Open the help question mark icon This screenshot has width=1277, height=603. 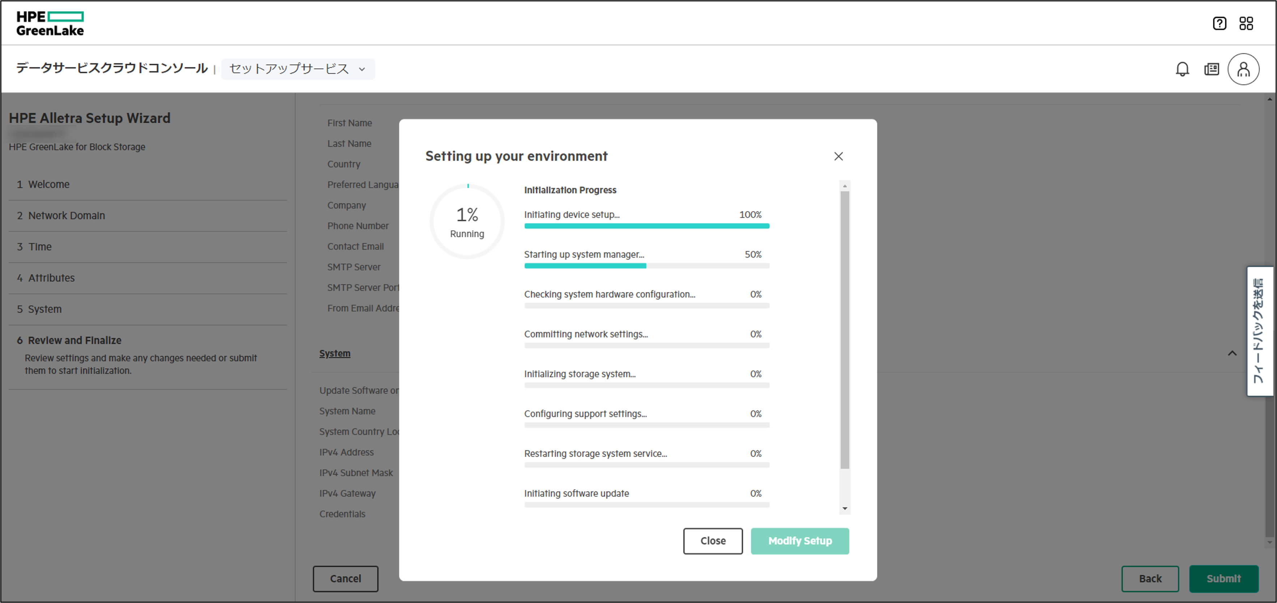tap(1219, 23)
